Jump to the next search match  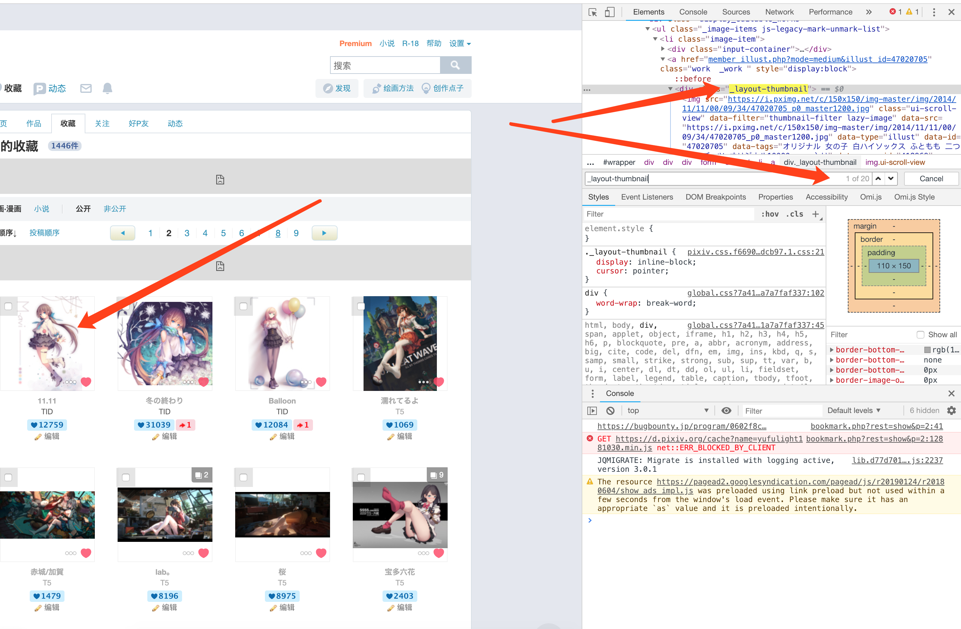click(x=891, y=179)
